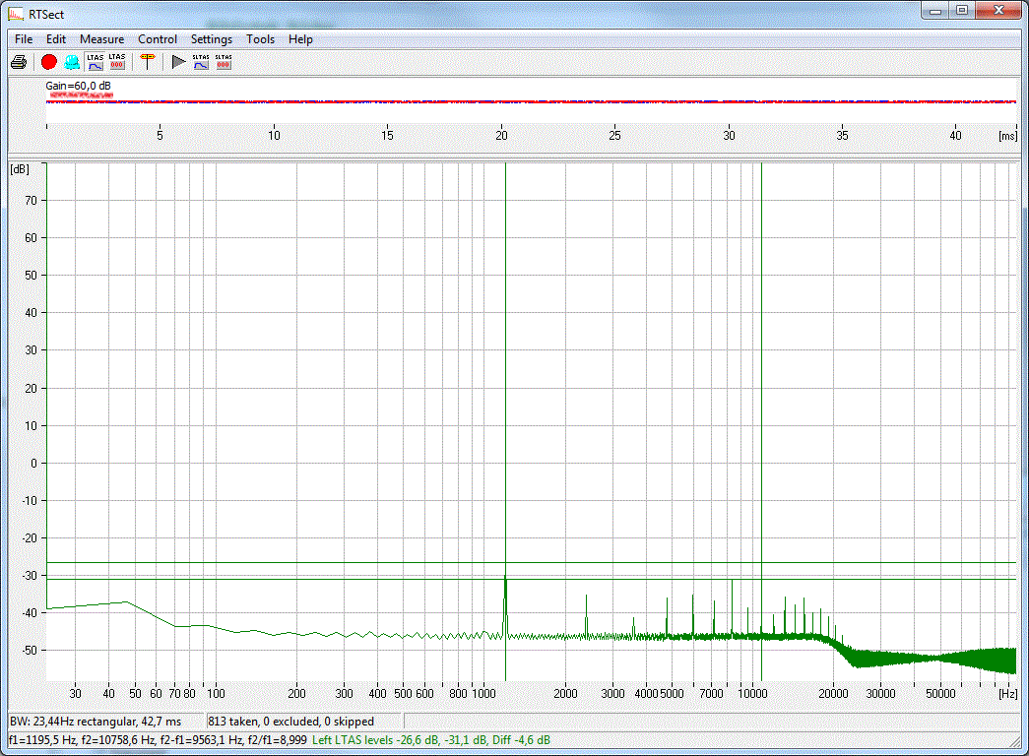The height and width of the screenshot is (756, 1029).
Task: Toggle the LTAS numeric 000 display button
Action: [117, 62]
